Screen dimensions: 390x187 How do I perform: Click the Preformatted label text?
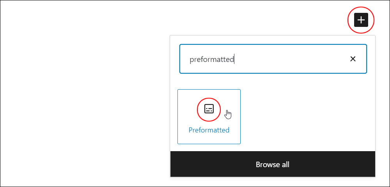(209, 130)
